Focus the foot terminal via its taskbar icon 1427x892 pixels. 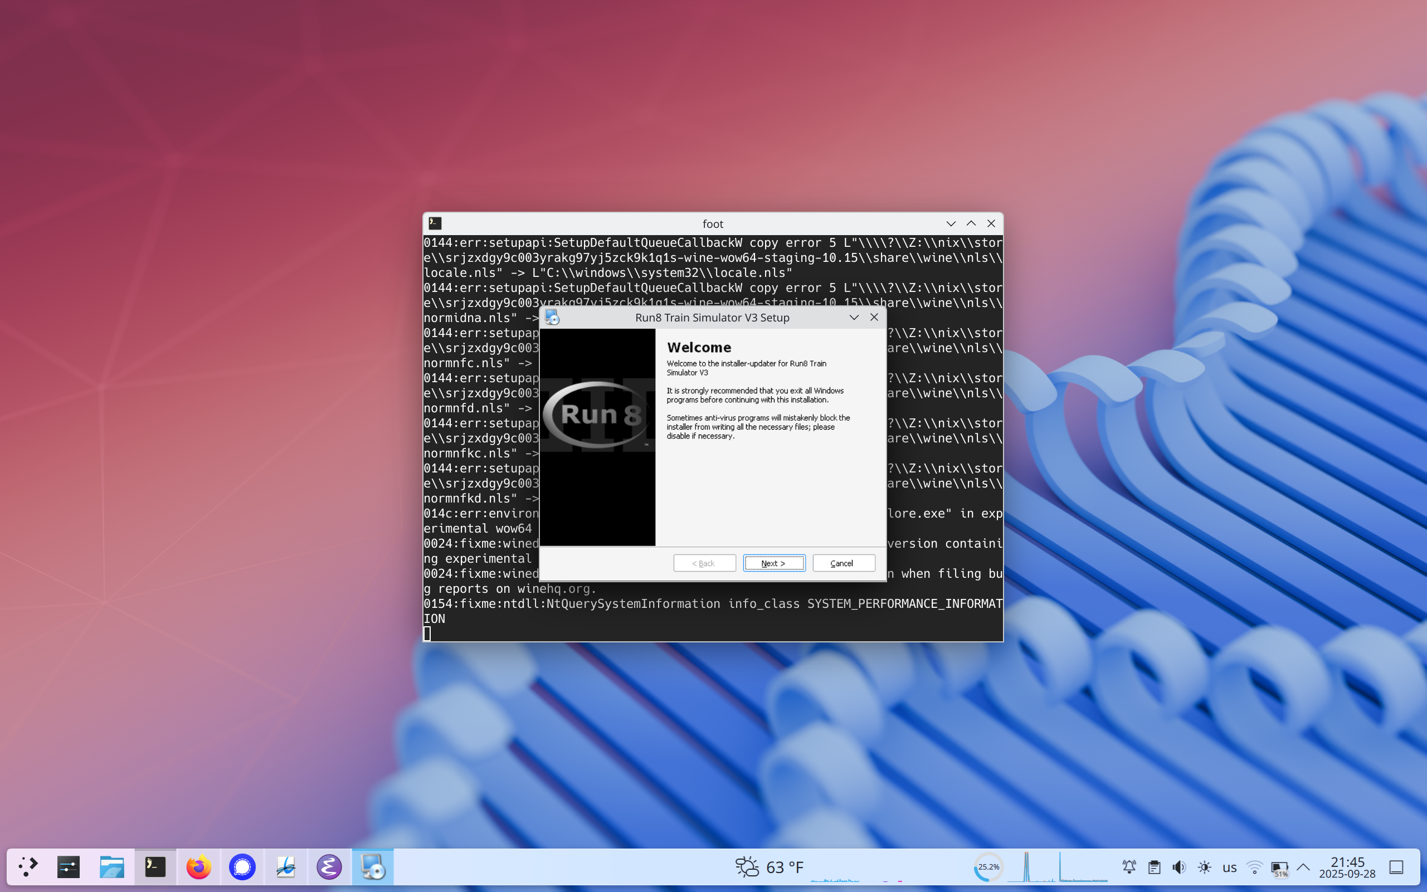point(155,866)
